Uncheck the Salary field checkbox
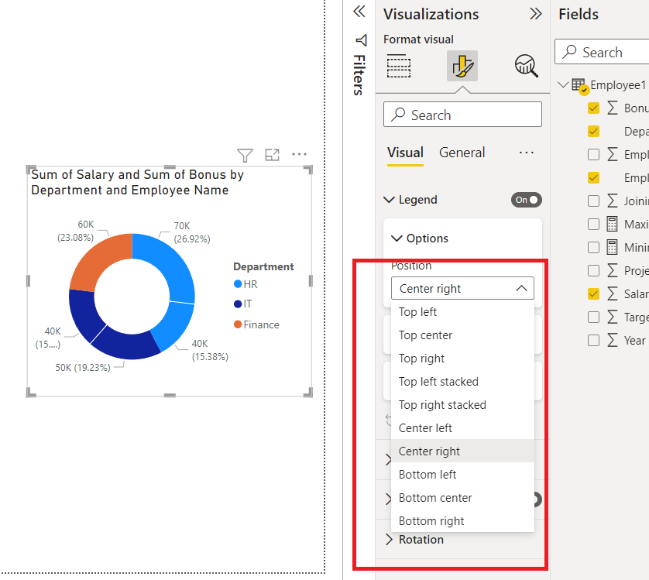 [593, 293]
